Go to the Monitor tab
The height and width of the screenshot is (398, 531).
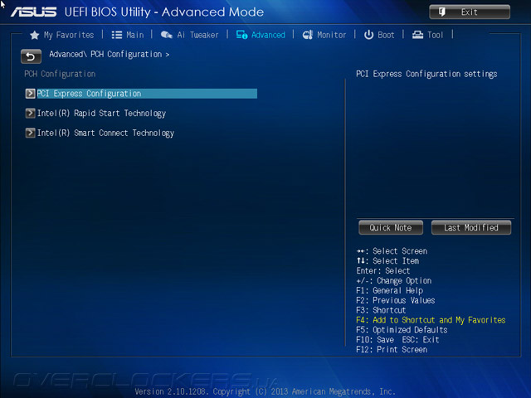324,35
